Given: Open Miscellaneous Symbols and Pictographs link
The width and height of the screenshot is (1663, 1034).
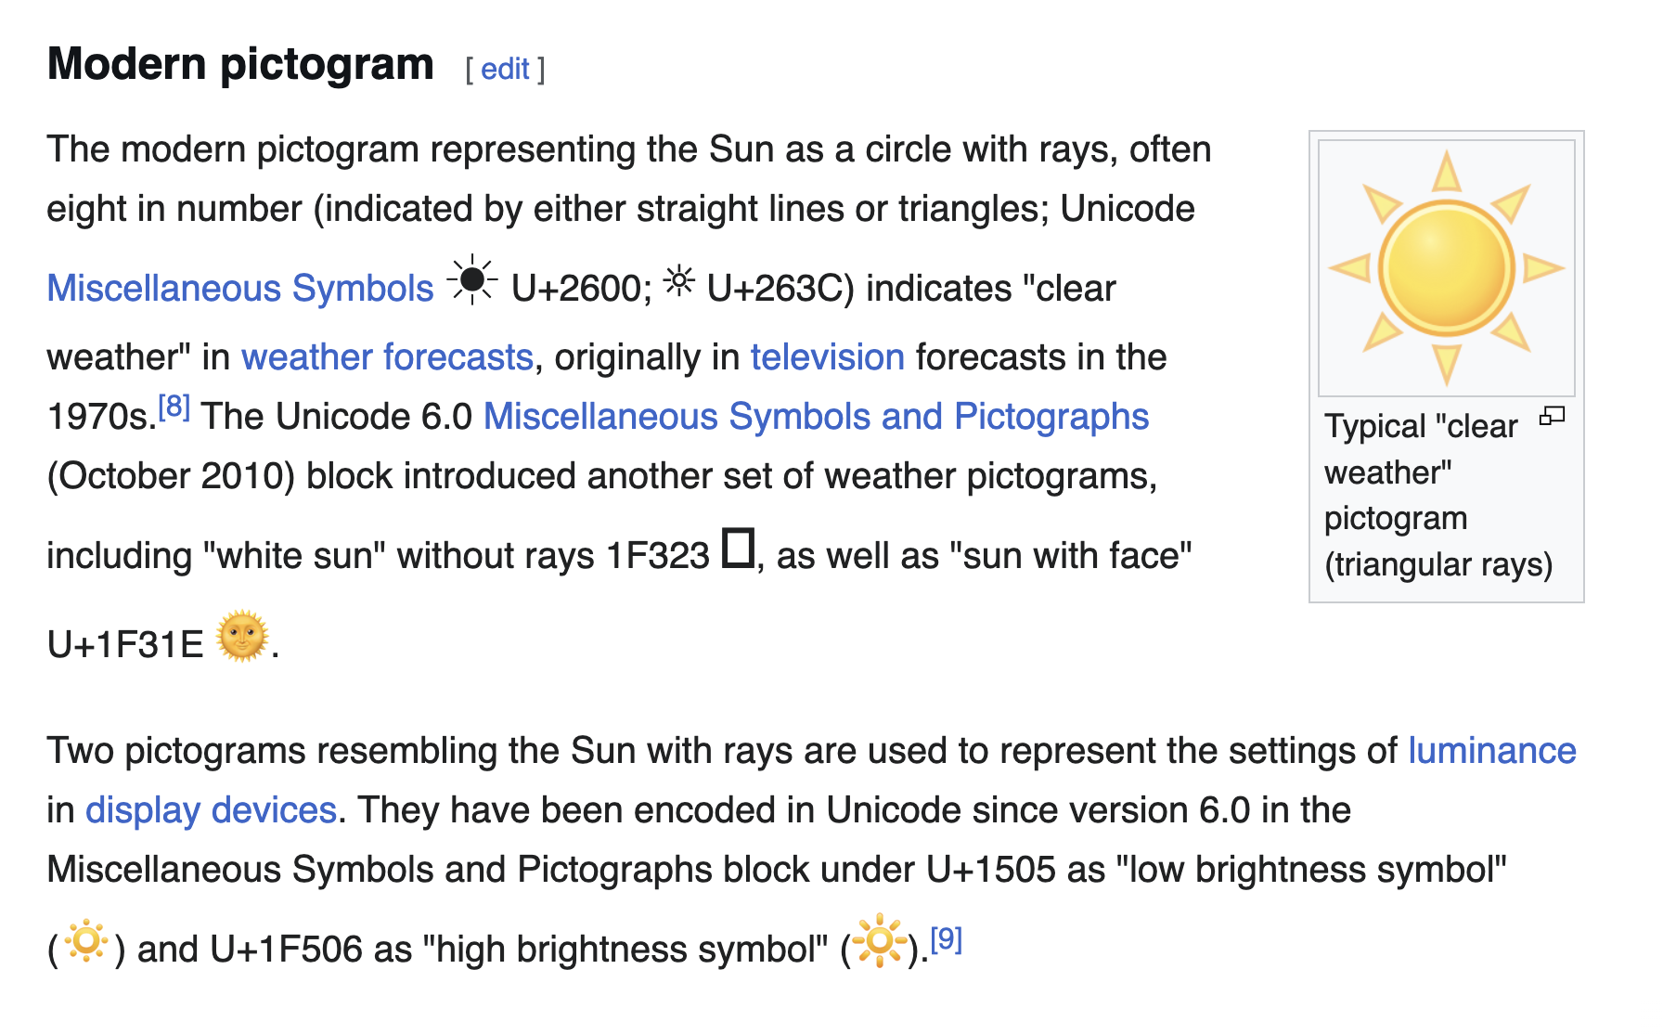Looking at the screenshot, I should [x=817, y=417].
